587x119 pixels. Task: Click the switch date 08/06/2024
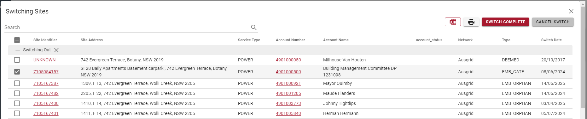click(x=553, y=72)
